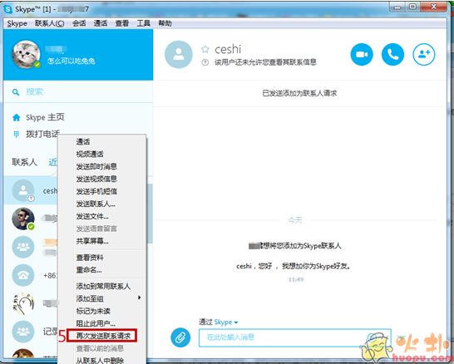Open the Skype menu

[x=17, y=23]
